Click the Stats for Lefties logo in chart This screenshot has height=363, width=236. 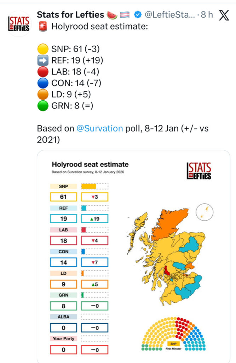(x=199, y=171)
